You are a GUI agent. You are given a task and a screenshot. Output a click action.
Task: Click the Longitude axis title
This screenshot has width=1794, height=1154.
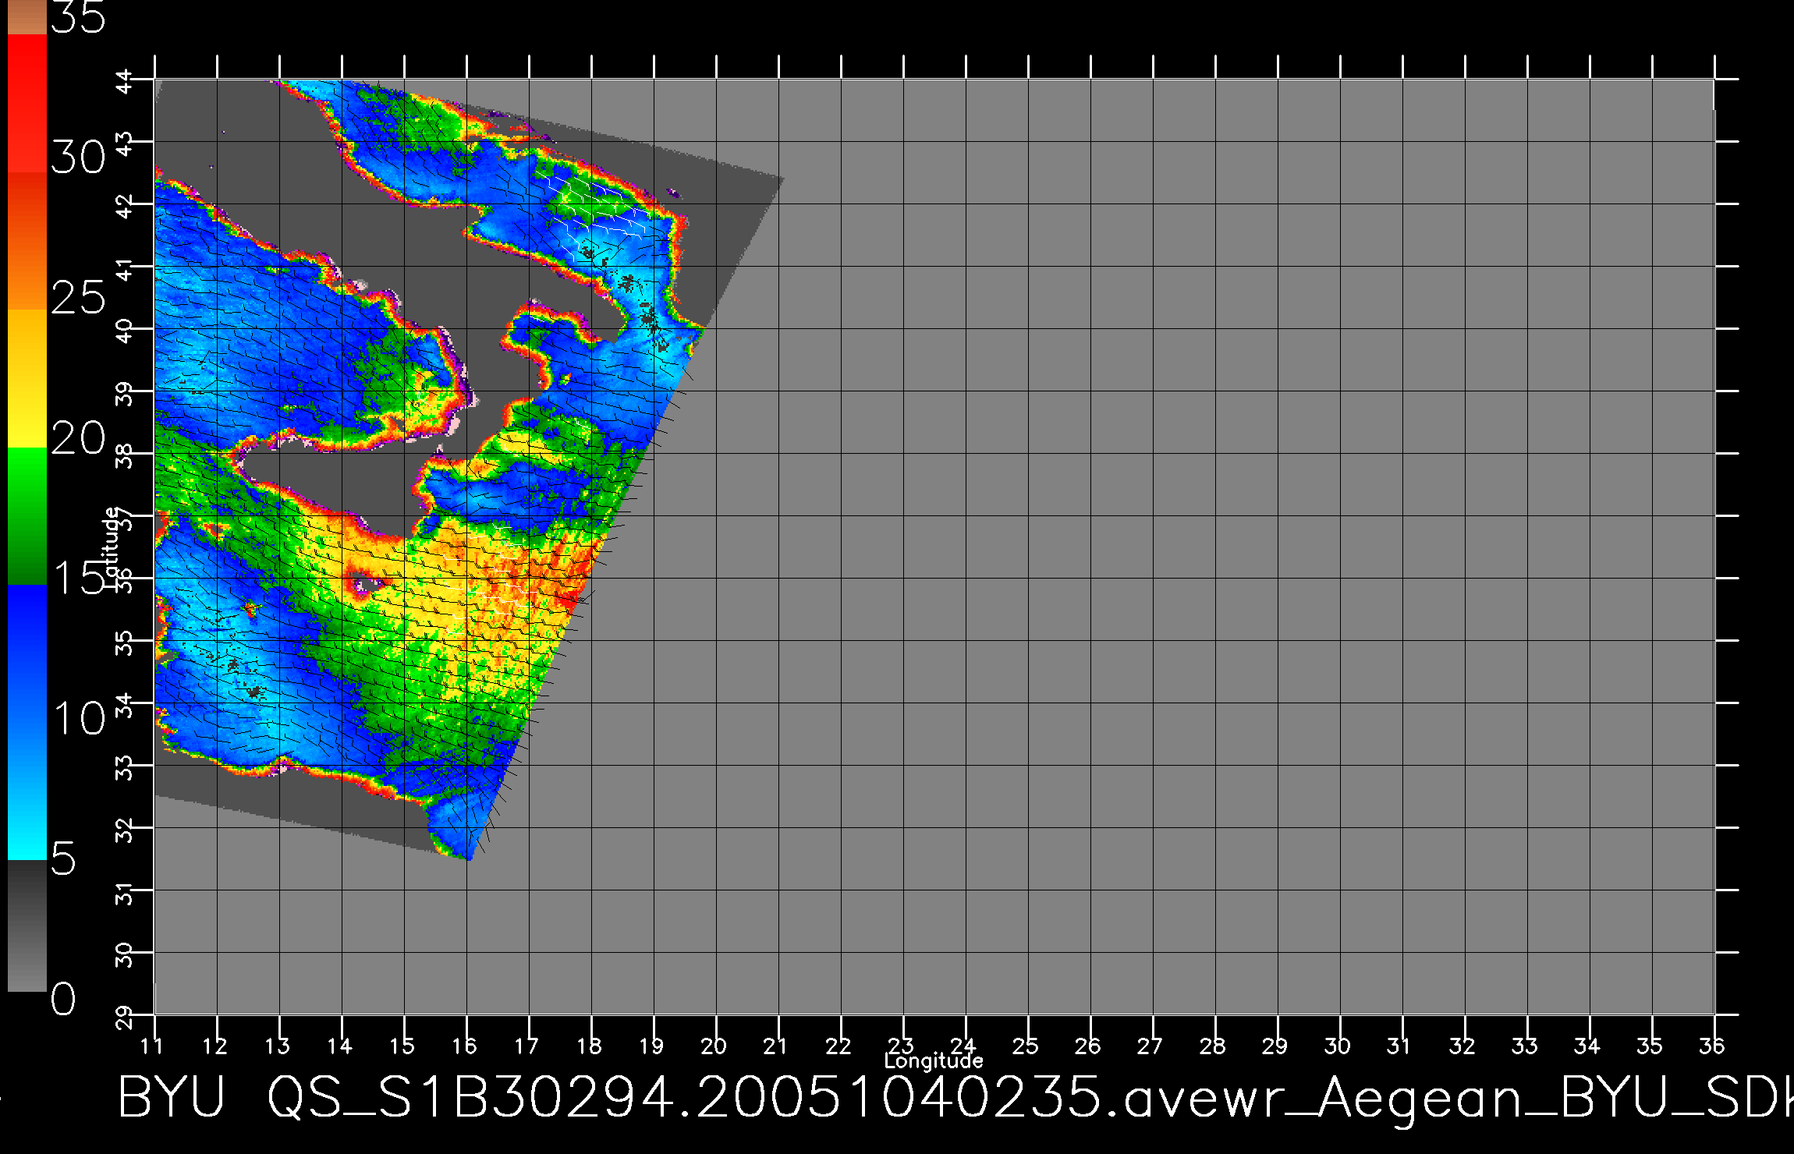934,1061
